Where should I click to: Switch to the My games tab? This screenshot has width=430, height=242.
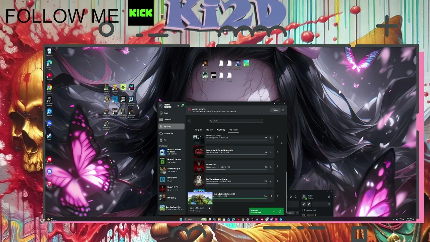coord(199,129)
